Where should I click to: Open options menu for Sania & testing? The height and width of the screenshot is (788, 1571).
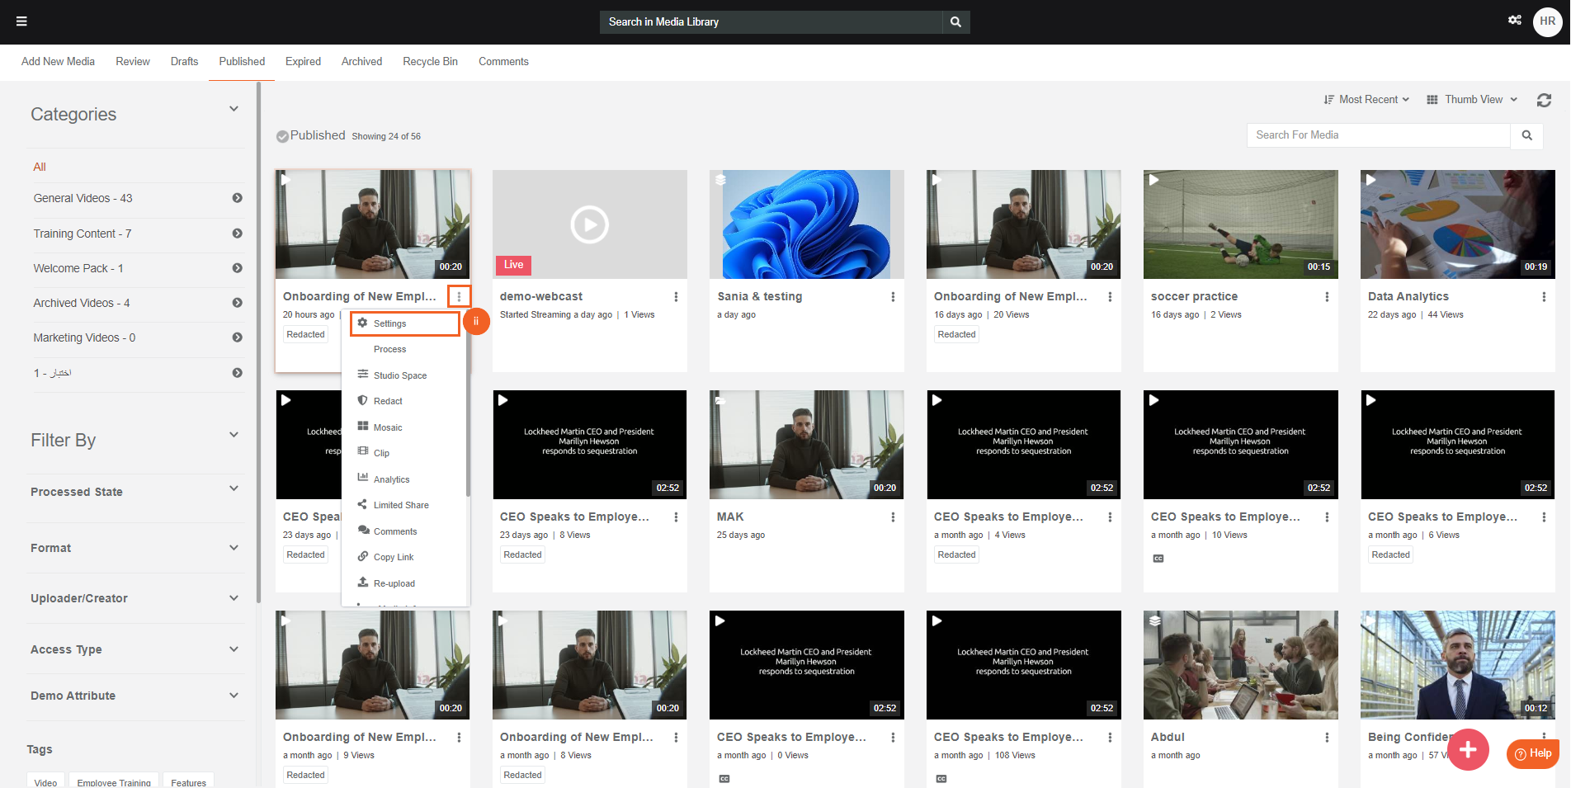[893, 297]
